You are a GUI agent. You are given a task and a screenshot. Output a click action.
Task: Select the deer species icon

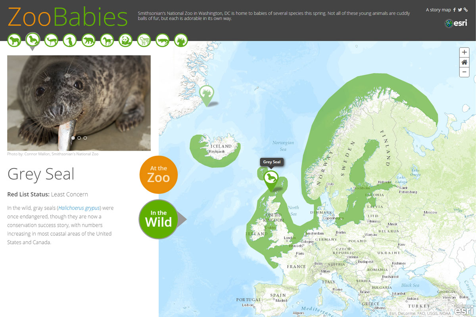(x=52, y=40)
